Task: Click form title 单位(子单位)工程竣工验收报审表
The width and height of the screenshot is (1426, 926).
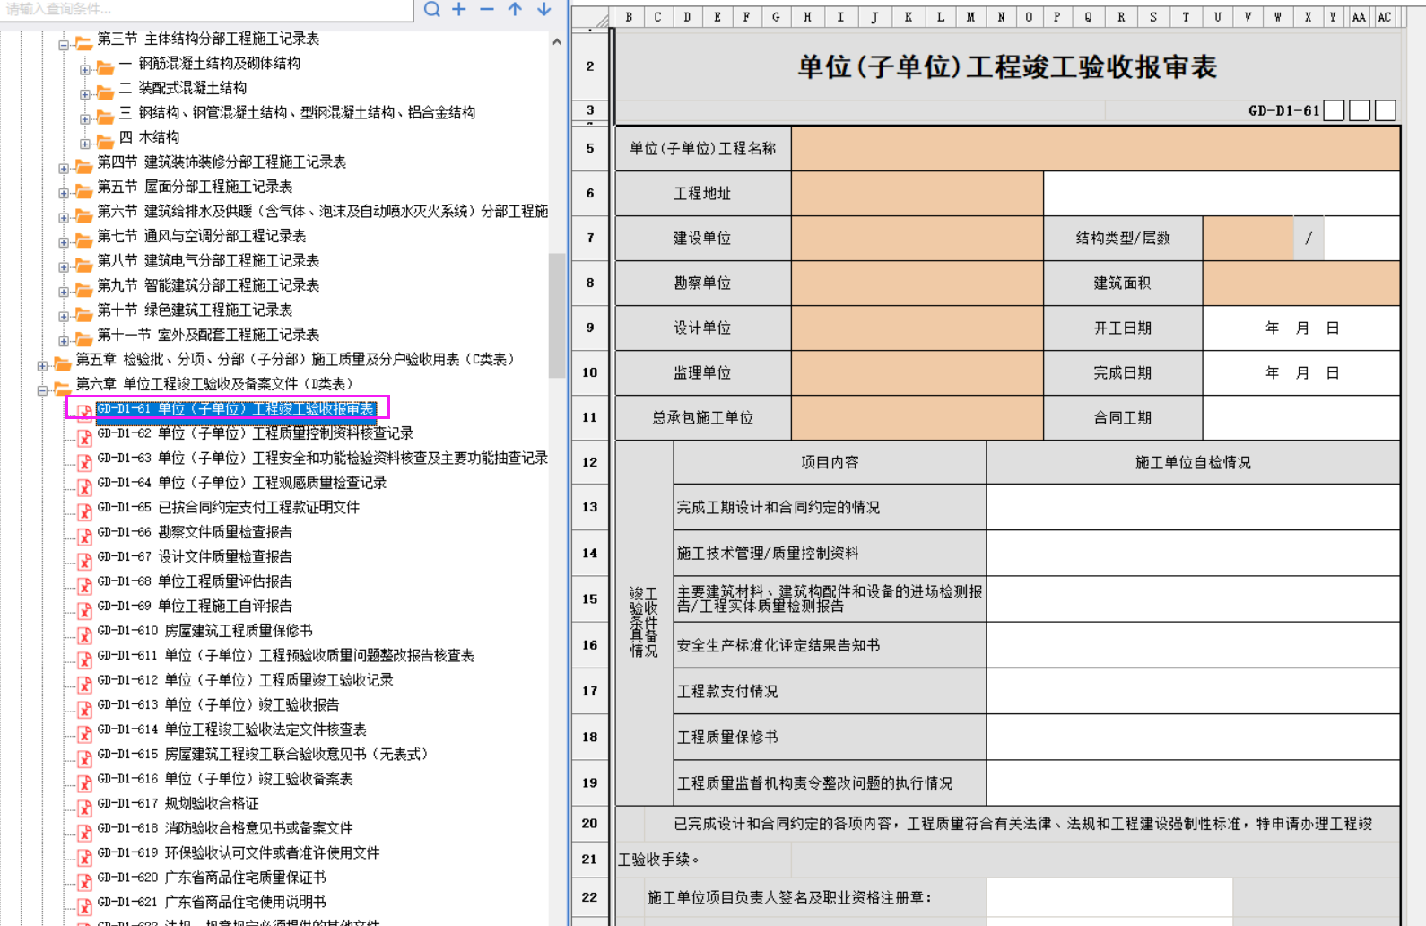Action: 1007,67
